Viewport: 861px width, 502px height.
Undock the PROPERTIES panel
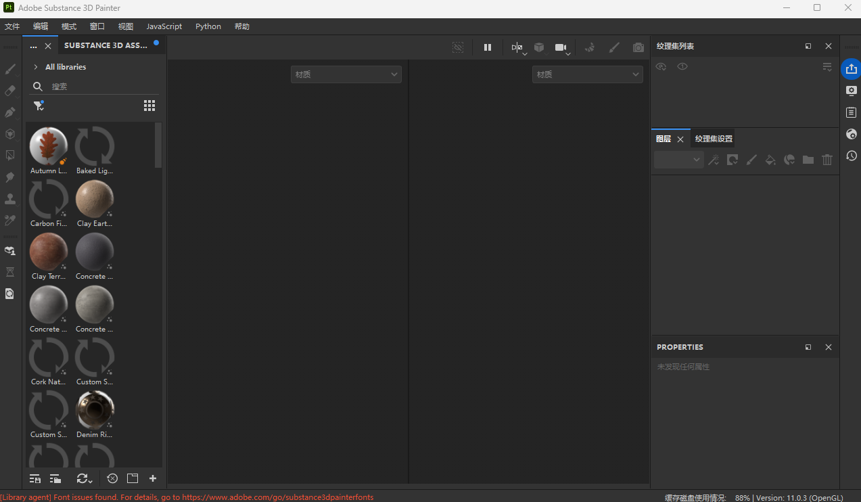click(x=808, y=347)
